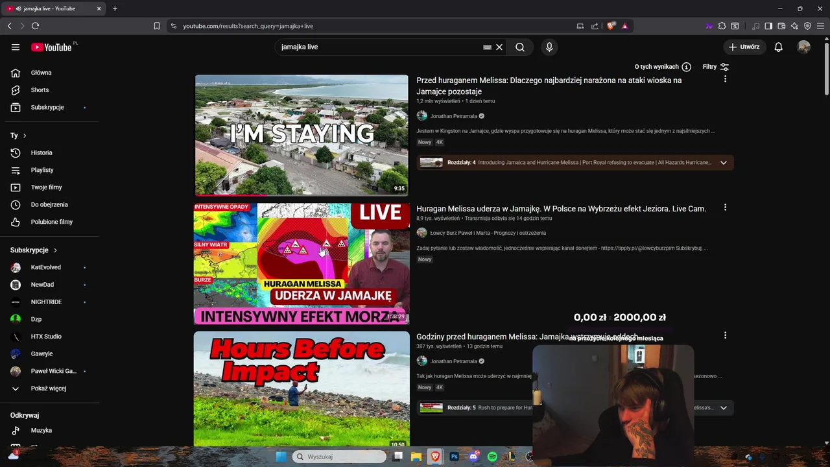The height and width of the screenshot is (467, 830).
Task: Reload the page
Action: (35, 26)
